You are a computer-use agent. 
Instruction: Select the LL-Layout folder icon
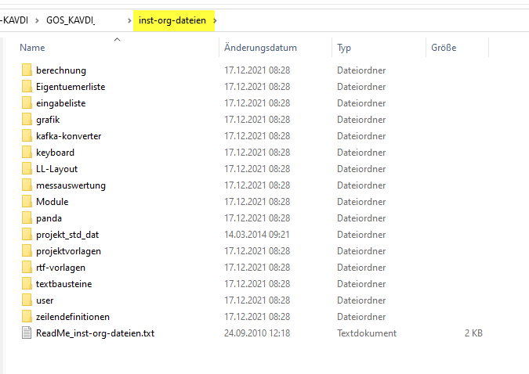point(27,169)
